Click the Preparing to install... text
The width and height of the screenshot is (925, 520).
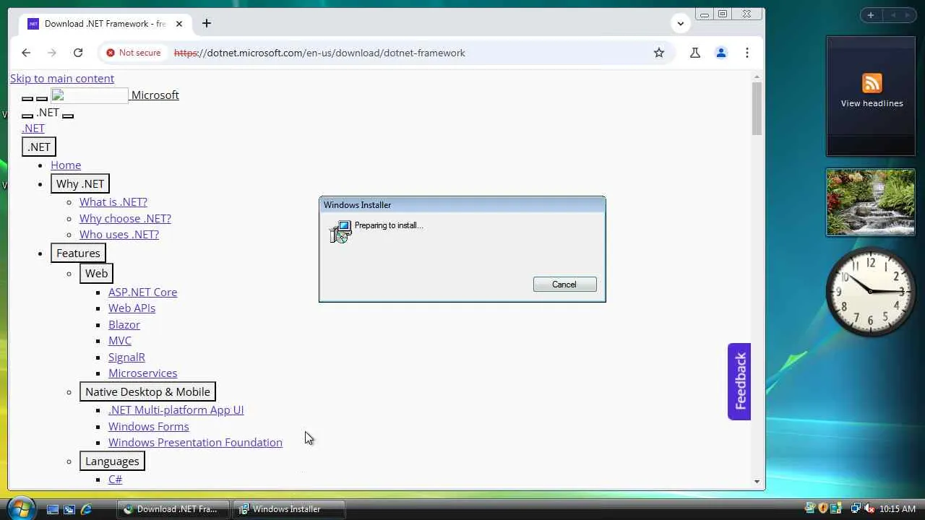tap(389, 225)
